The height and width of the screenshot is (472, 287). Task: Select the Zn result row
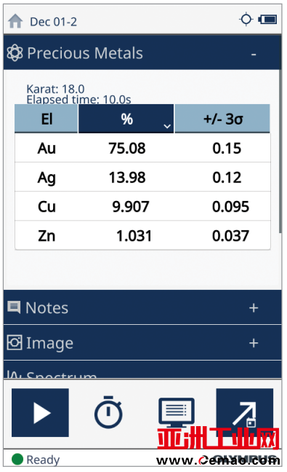[x=142, y=235]
